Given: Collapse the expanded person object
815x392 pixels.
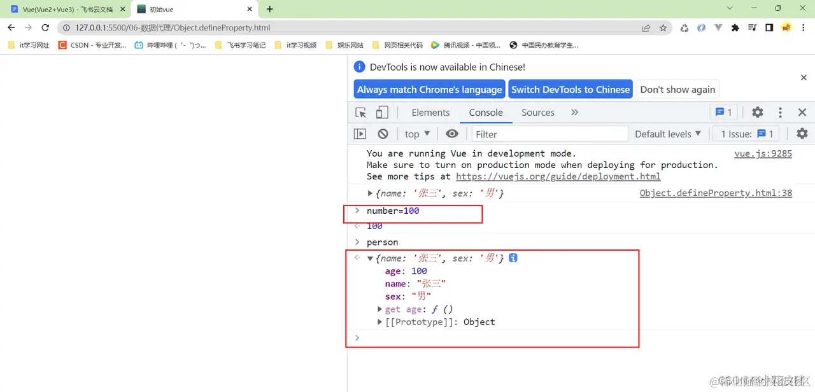Looking at the screenshot, I should tap(371, 258).
